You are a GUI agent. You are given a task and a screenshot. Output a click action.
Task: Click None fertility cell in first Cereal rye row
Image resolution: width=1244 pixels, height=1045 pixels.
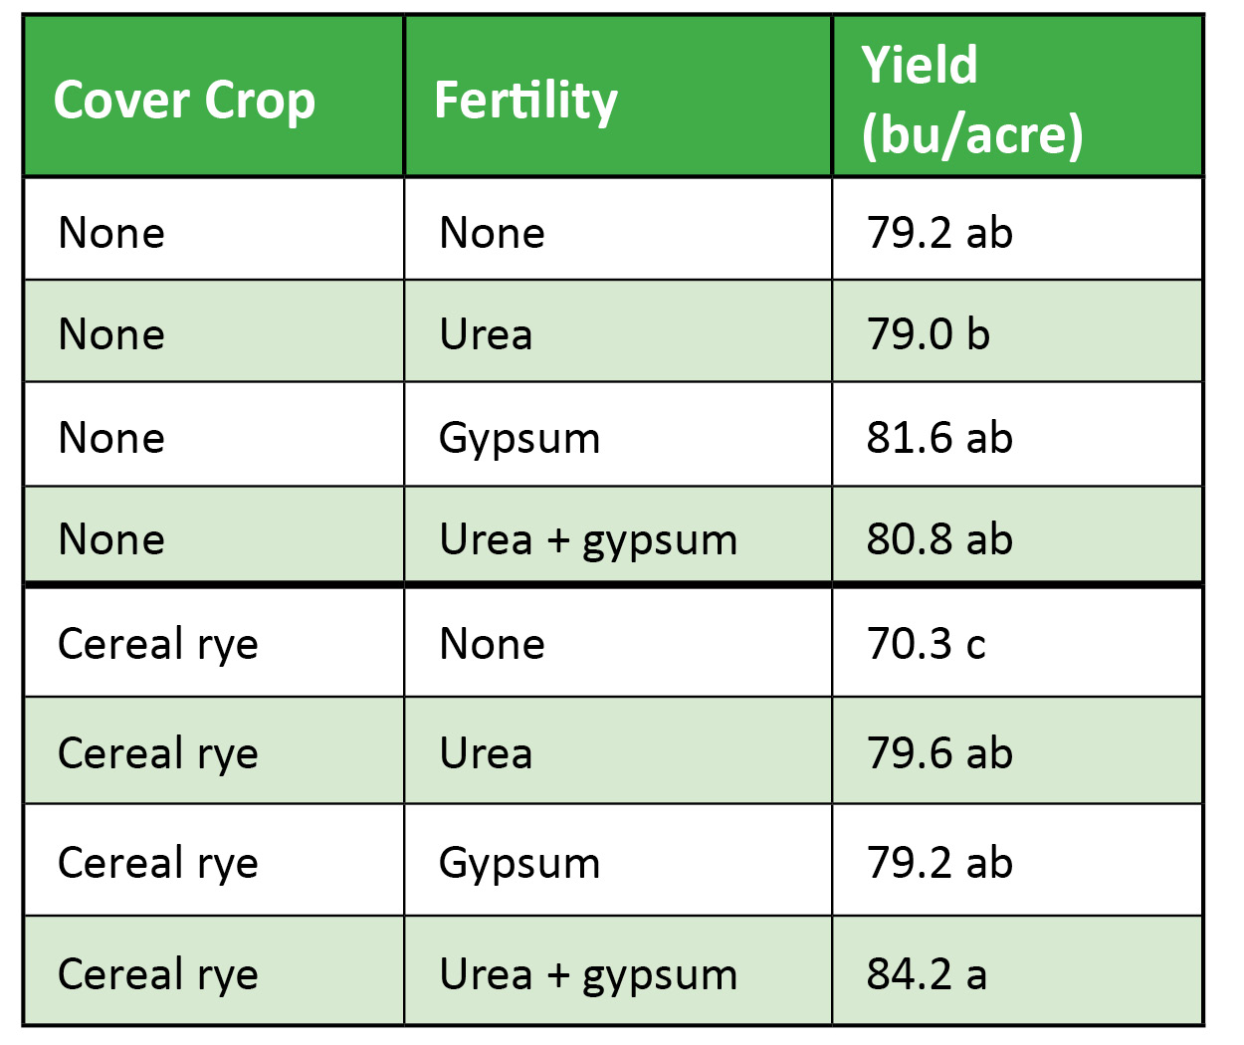(492, 644)
